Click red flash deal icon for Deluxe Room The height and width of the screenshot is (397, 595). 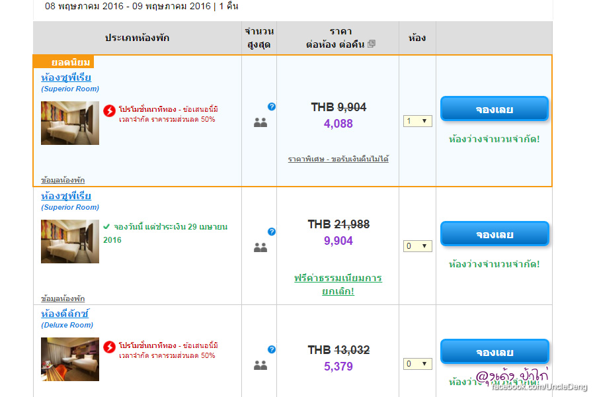tap(110, 347)
